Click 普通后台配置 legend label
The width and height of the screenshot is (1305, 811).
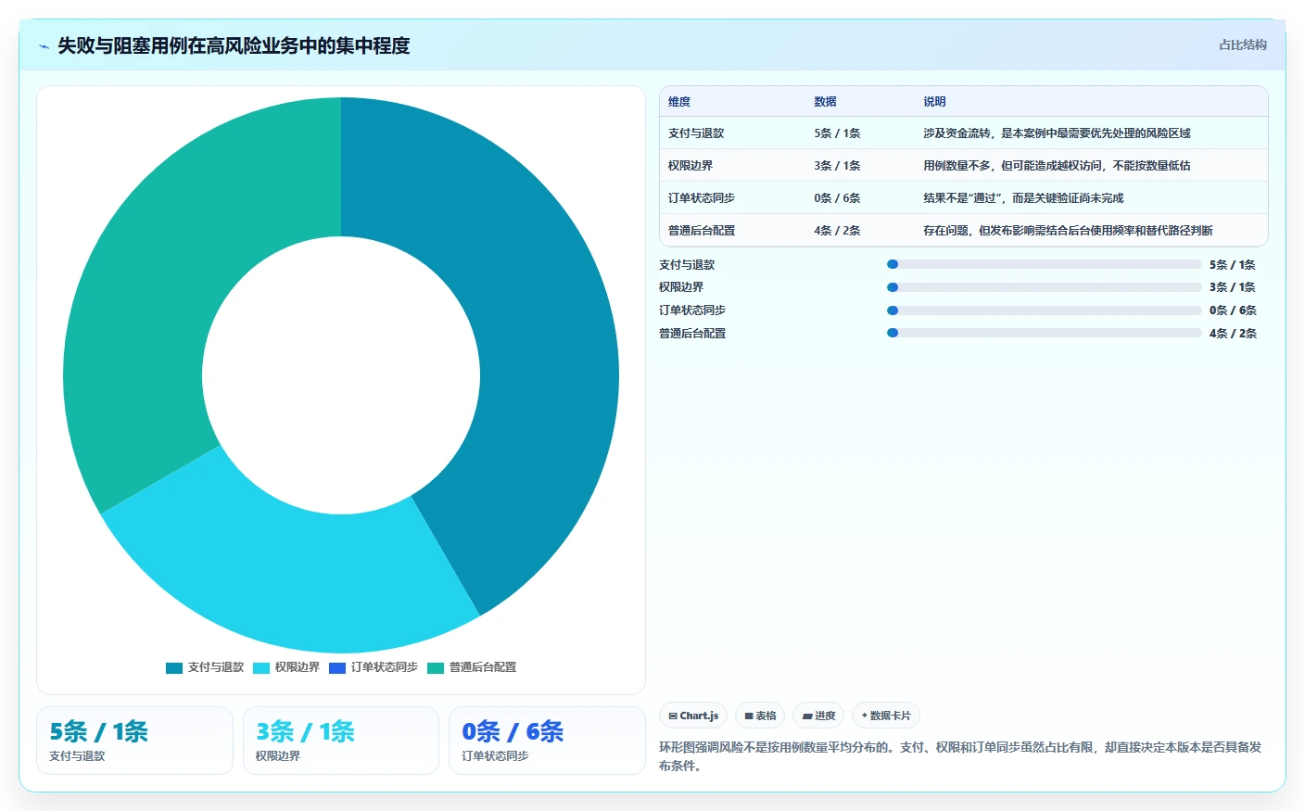[x=483, y=667]
